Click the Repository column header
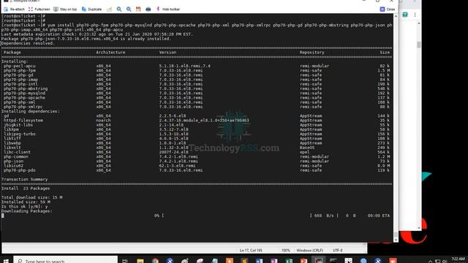The height and width of the screenshot is (263, 468). click(312, 52)
